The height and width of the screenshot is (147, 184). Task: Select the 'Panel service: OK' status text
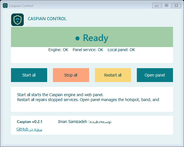(88, 50)
